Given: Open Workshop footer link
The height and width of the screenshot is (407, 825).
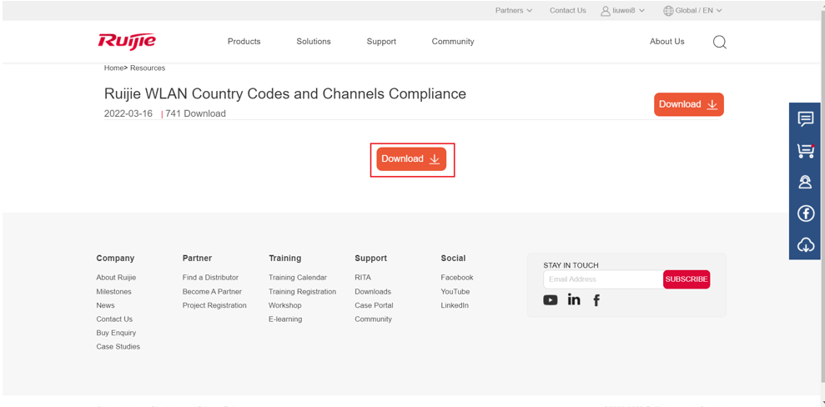Looking at the screenshot, I should (284, 305).
